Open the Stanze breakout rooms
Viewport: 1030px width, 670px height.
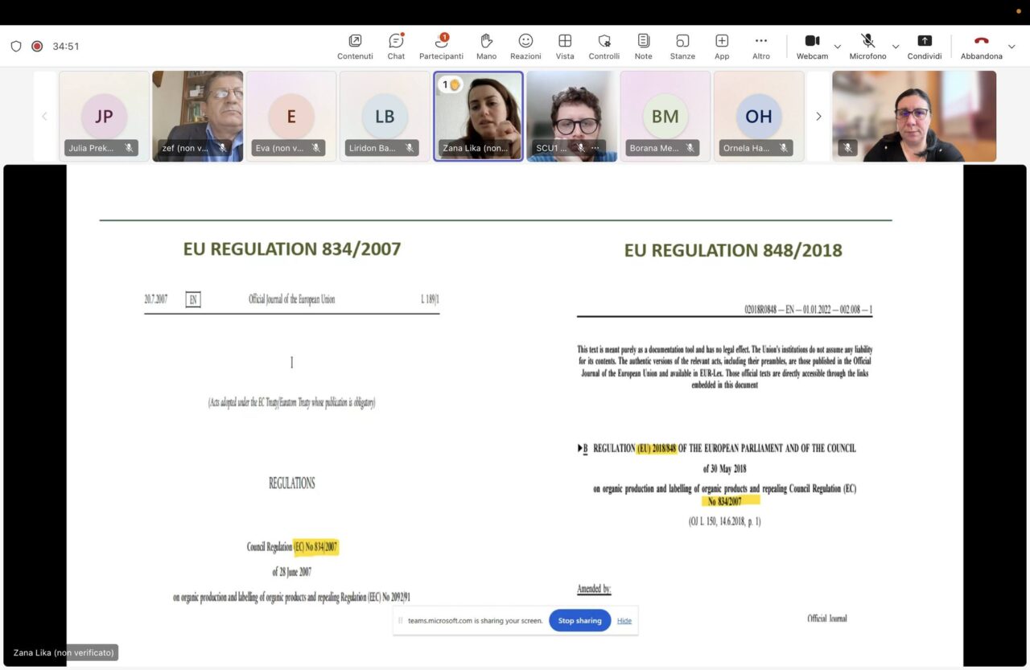682,46
